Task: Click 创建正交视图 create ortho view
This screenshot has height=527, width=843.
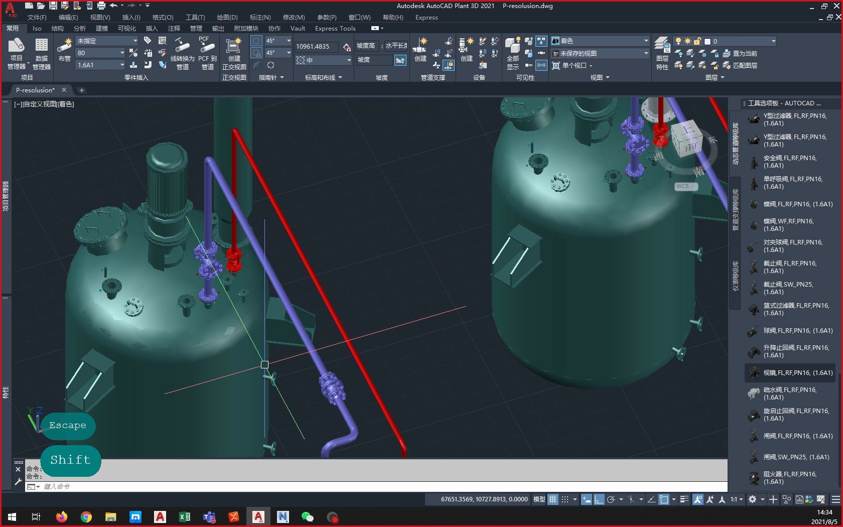Action: (x=234, y=53)
